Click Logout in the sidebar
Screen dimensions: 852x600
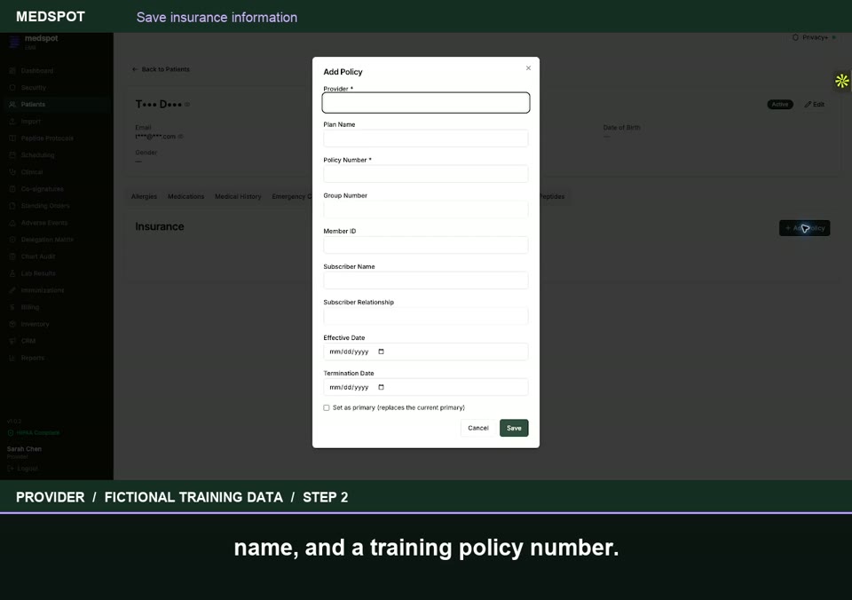coord(23,468)
